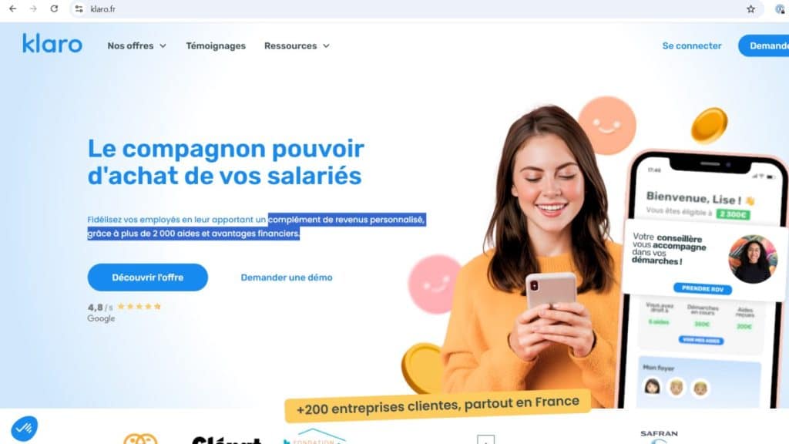
Task: Click the browser profile icon at top right
Action: coord(781,8)
